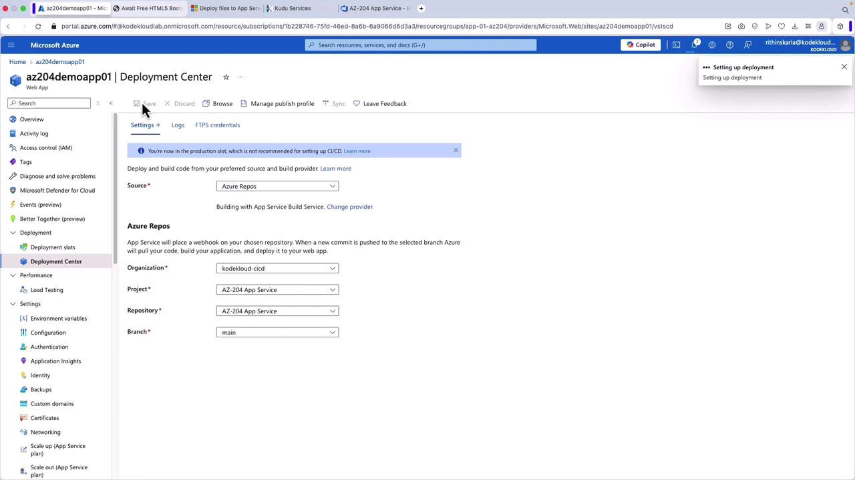Click Leave Feedback in the toolbar
The image size is (855, 480).
379,103
